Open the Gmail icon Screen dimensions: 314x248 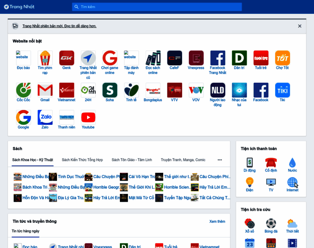(45, 90)
